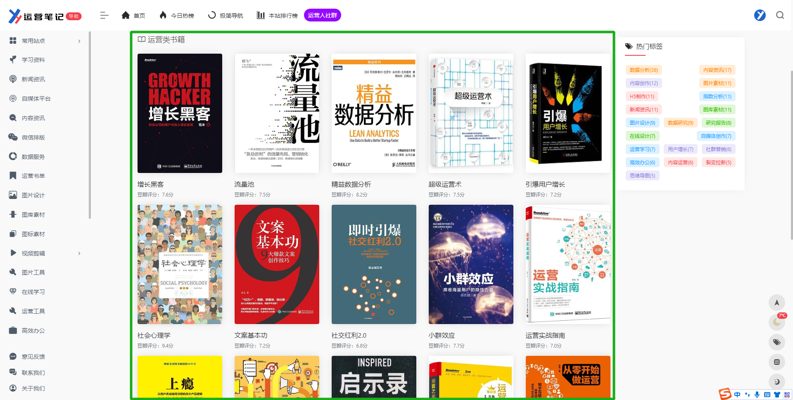Click the blue user avatar icon
The width and height of the screenshot is (793, 400).
pos(760,15)
